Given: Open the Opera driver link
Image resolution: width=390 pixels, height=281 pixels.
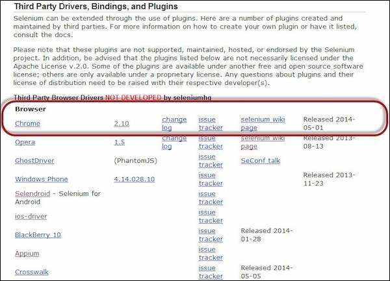Looking at the screenshot, I should pyautogui.click(x=25, y=142).
